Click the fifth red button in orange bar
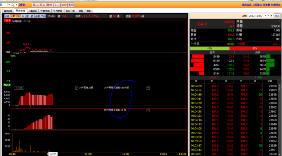The height and width of the screenshot is (156, 282). (x=64, y=5)
